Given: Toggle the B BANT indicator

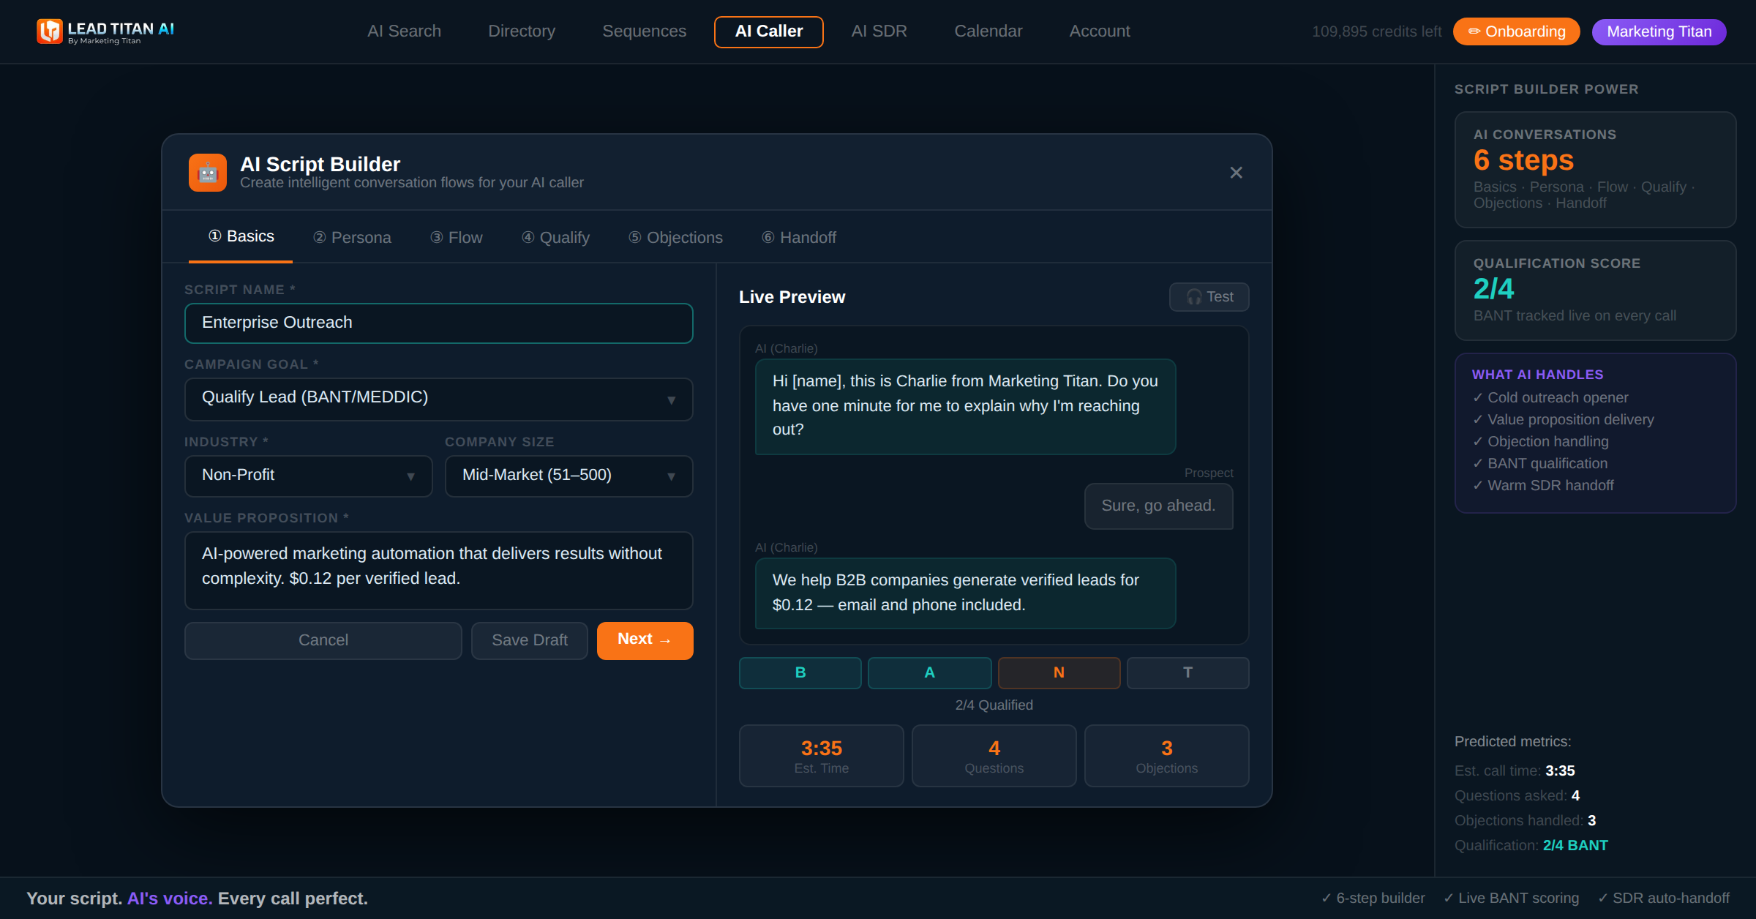Looking at the screenshot, I should tap(800, 672).
